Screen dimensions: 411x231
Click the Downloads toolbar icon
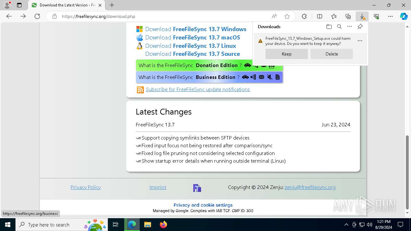[362, 16]
